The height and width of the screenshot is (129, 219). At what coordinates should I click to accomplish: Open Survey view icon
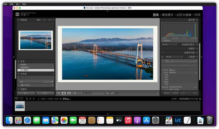(x=75, y=93)
